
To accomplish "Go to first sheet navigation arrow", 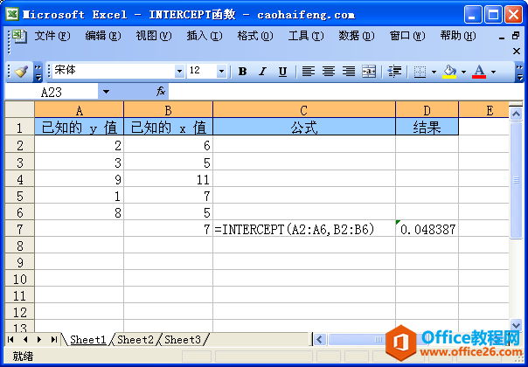I will pos(10,339).
